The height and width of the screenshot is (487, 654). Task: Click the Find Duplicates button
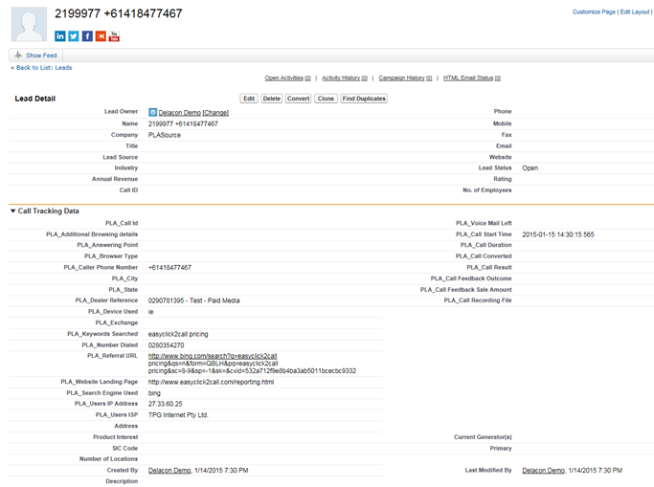pyautogui.click(x=364, y=99)
